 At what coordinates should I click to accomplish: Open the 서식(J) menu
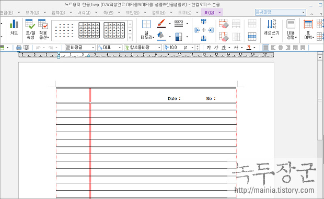click(x=84, y=13)
